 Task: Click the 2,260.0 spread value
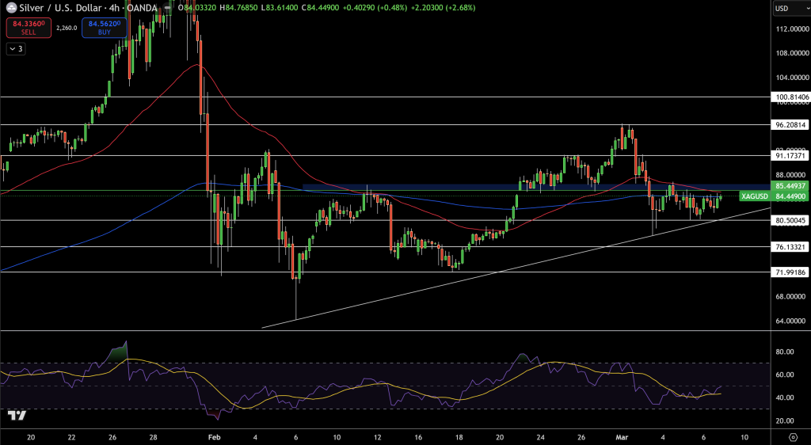pyautogui.click(x=67, y=28)
